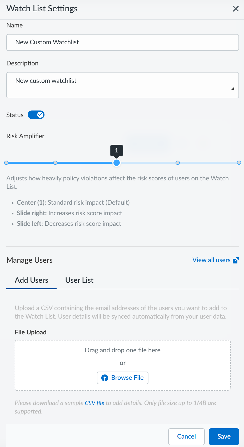
Task: Click the upload arrow icon in Browse File
Action: [105, 378]
